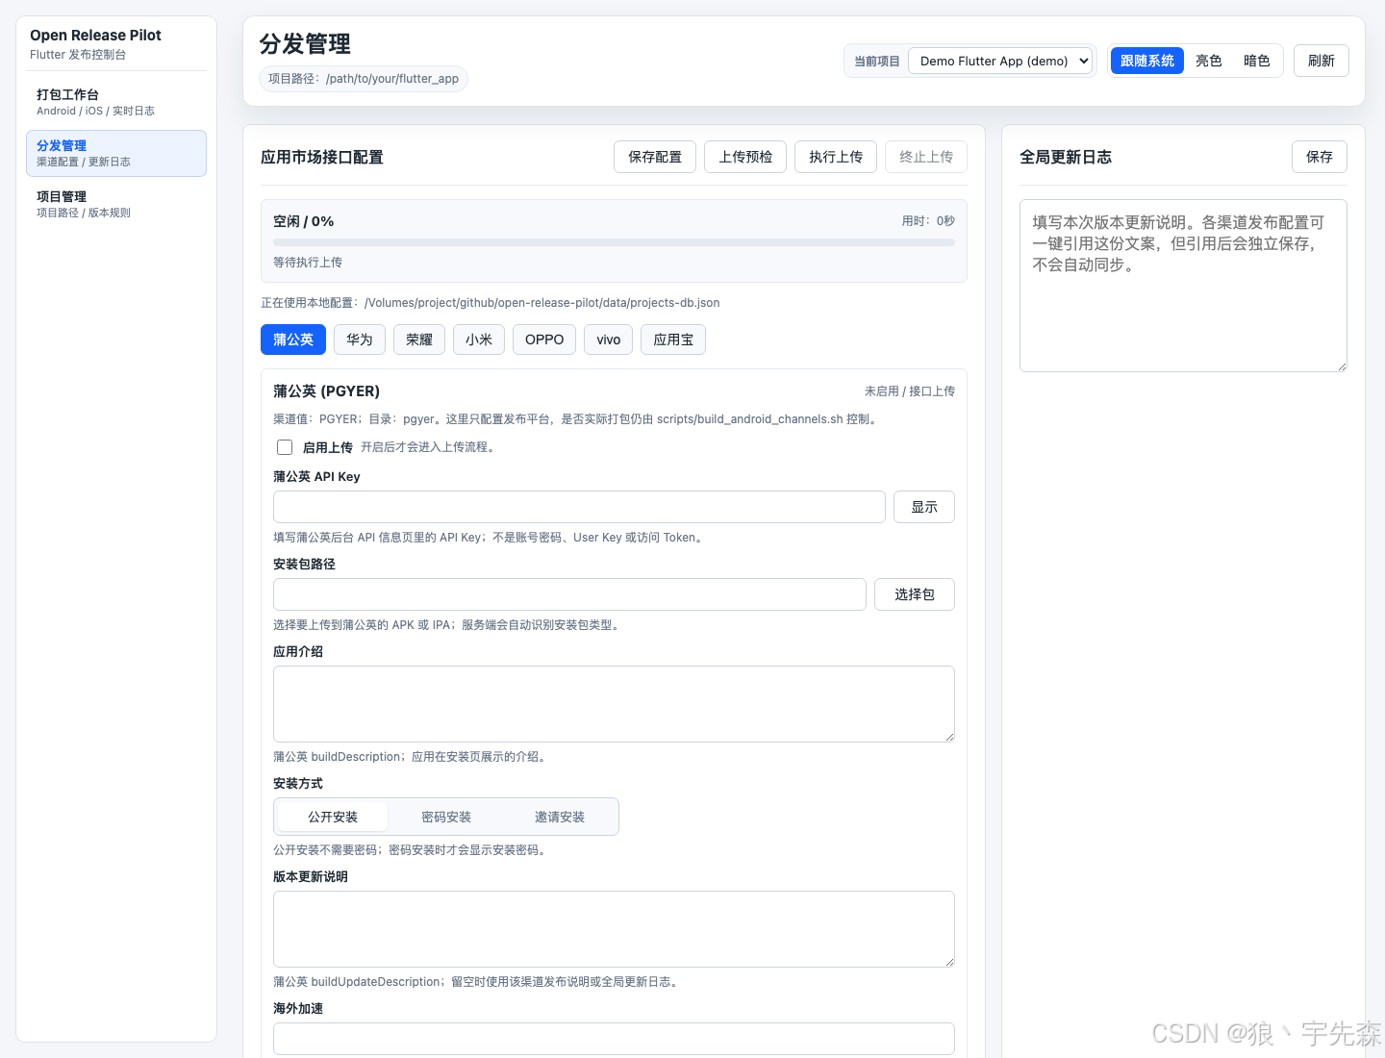Click the 蒲公英 (PGYER) section heading

coord(326,391)
